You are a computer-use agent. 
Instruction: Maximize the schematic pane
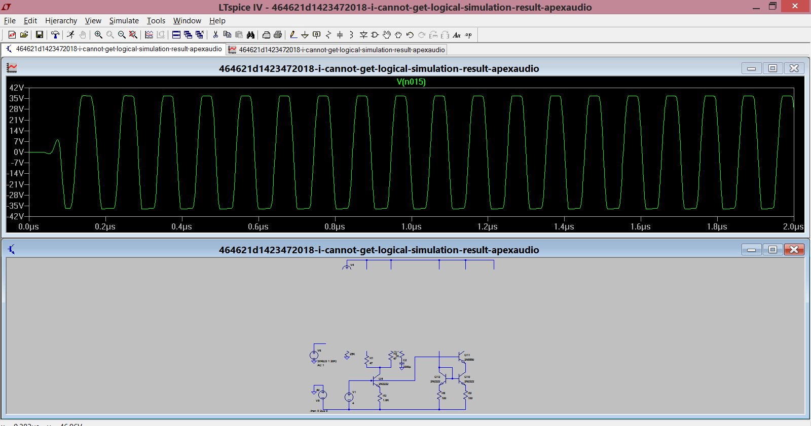coord(772,249)
